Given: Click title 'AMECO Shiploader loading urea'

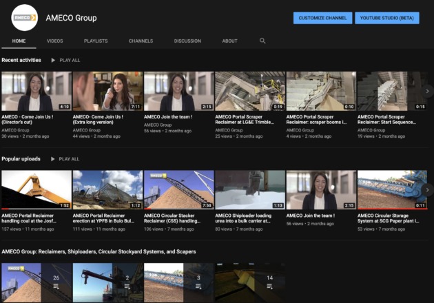Looking at the screenshot, I should coord(244,218).
